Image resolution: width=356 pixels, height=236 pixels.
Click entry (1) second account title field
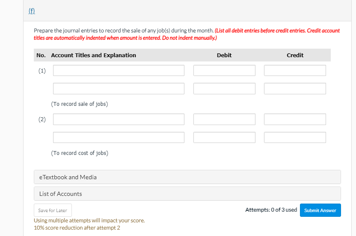point(119,89)
